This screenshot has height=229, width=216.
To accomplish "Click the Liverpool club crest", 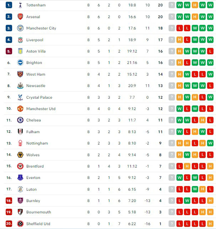I will [x=20, y=40].
